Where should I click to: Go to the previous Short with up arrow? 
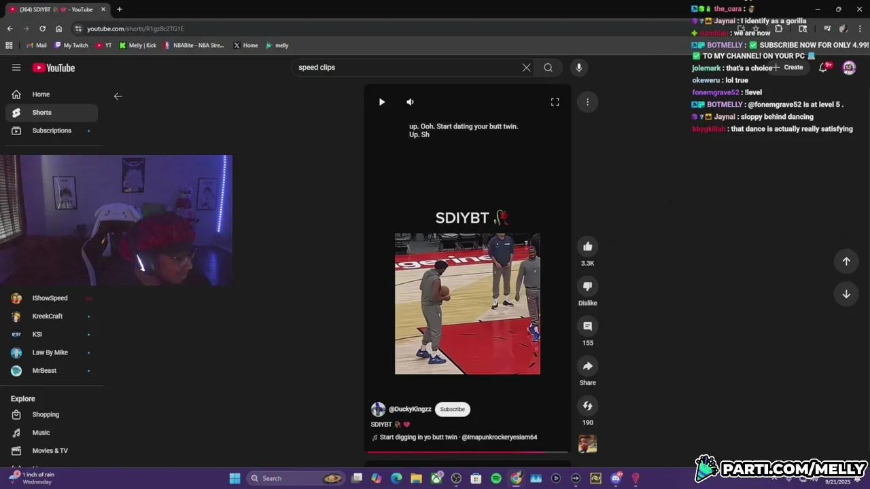click(846, 261)
